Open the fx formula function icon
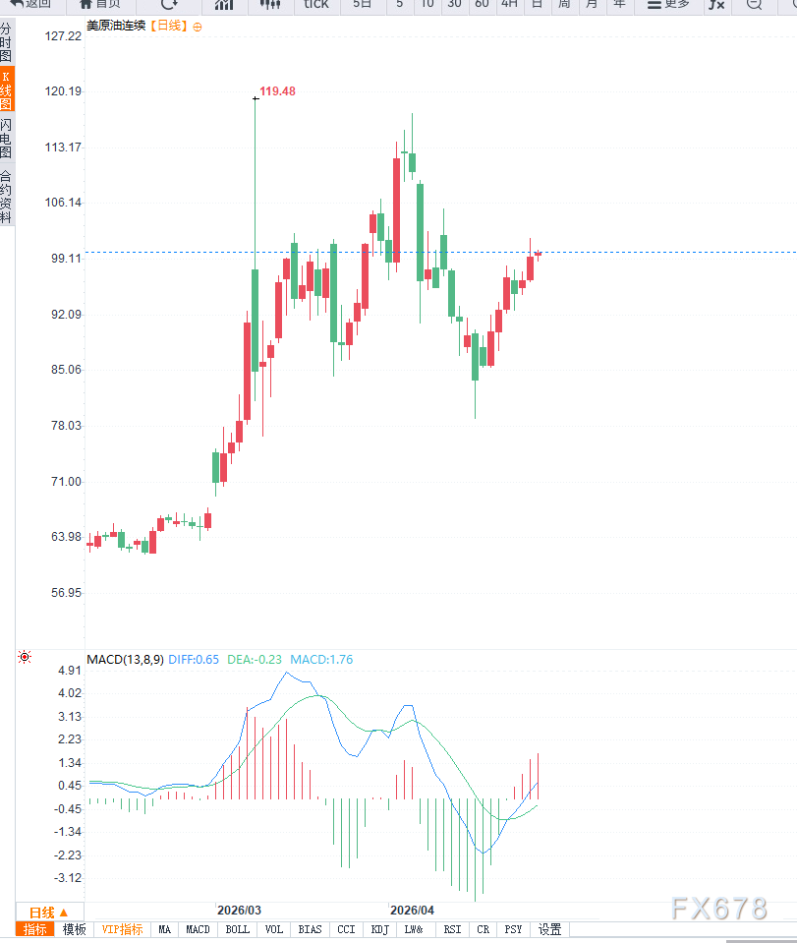This screenshot has height=943, width=797. (716, 5)
